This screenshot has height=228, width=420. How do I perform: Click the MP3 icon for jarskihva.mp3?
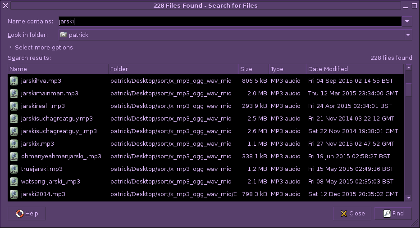[14, 81]
